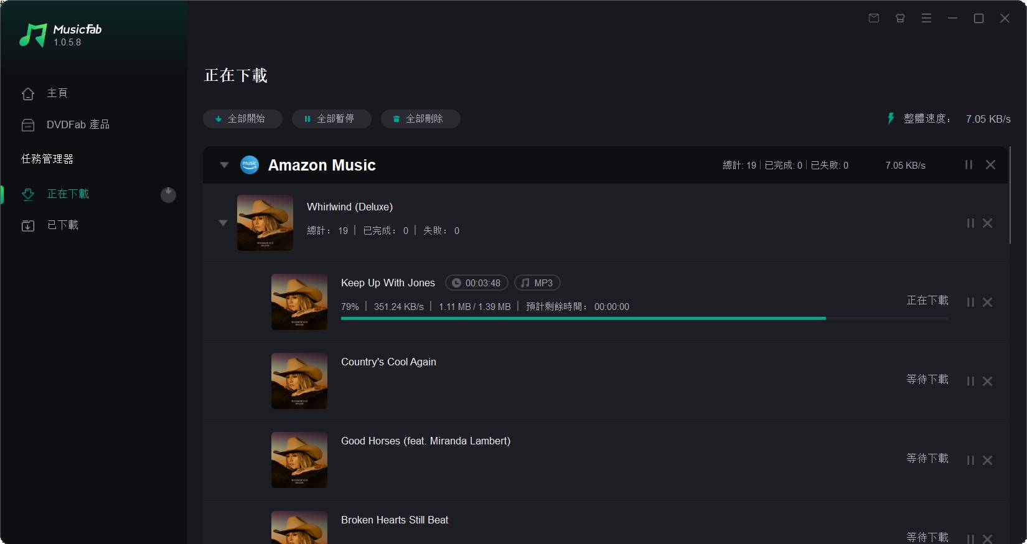Screen dimensions: 1027x544
Task: Select Broken Hearts Still Beat title
Action: tap(395, 520)
